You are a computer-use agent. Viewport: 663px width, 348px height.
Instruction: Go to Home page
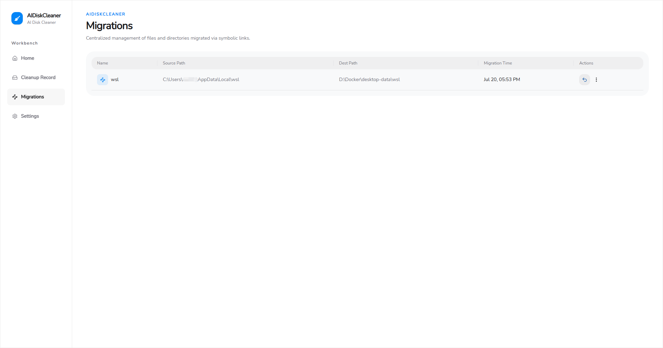coord(36,58)
